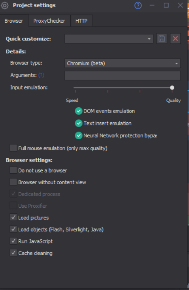
Task: Uncheck Load pictures option
Action: point(13,217)
